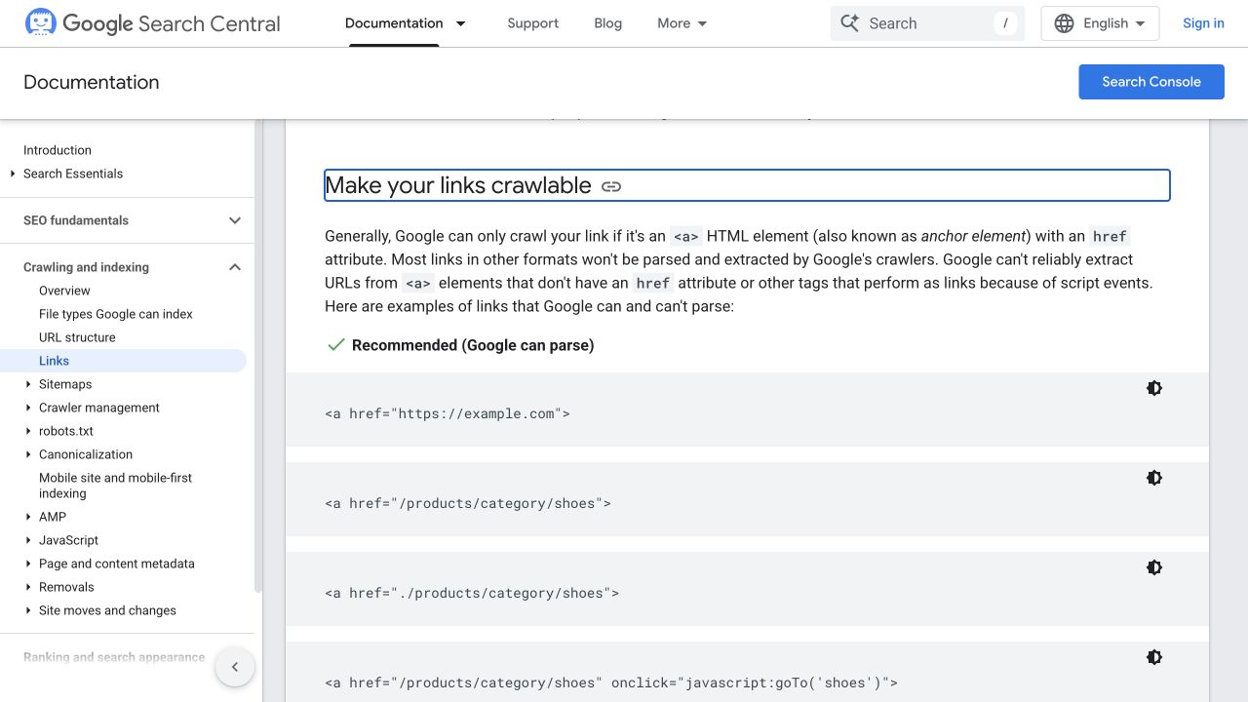Select the Documentation top tab
Viewport: 1248px width, 702px height.
tap(394, 23)
